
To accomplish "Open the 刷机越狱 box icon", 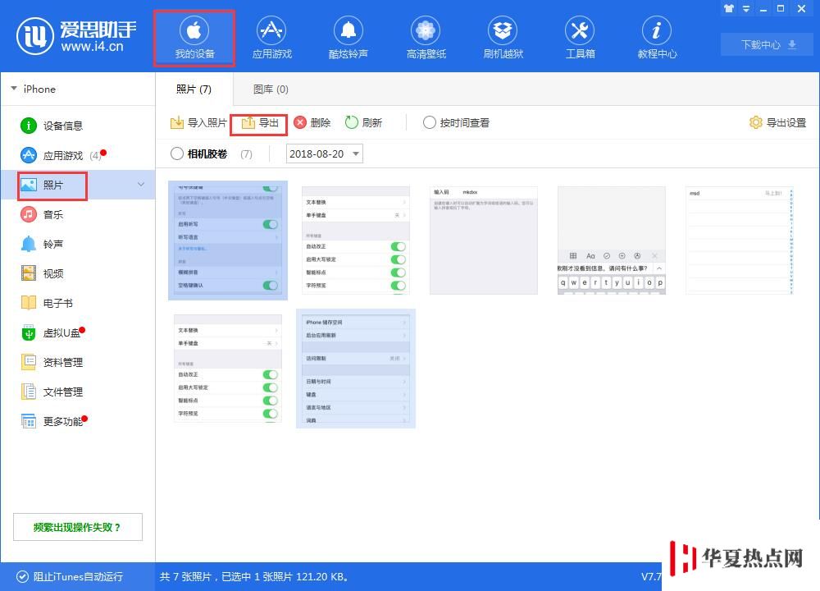I will tap(503, 39).
